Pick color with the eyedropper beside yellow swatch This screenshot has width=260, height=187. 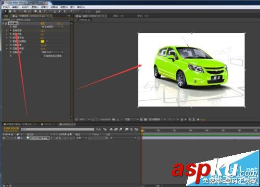(47, 42)
